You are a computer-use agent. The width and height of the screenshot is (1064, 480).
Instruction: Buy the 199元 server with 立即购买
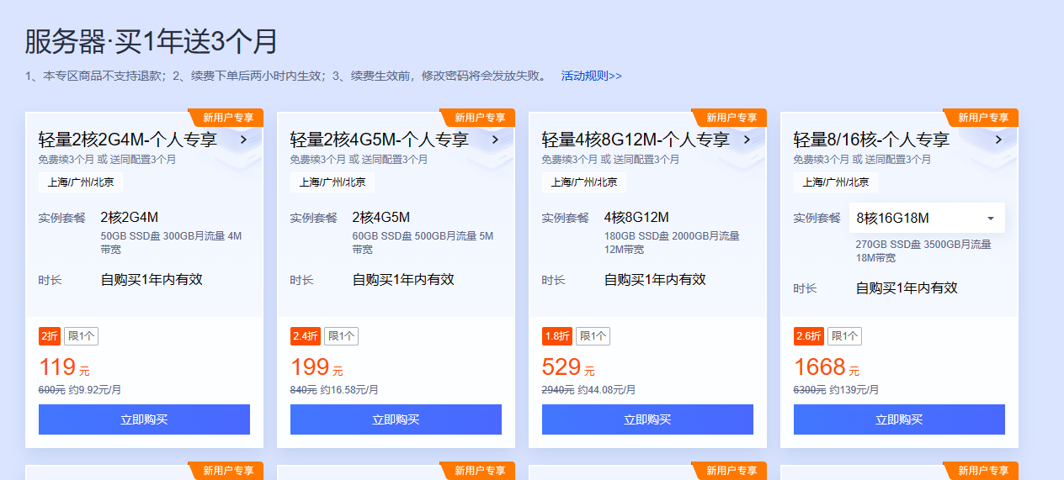point(396,419)
